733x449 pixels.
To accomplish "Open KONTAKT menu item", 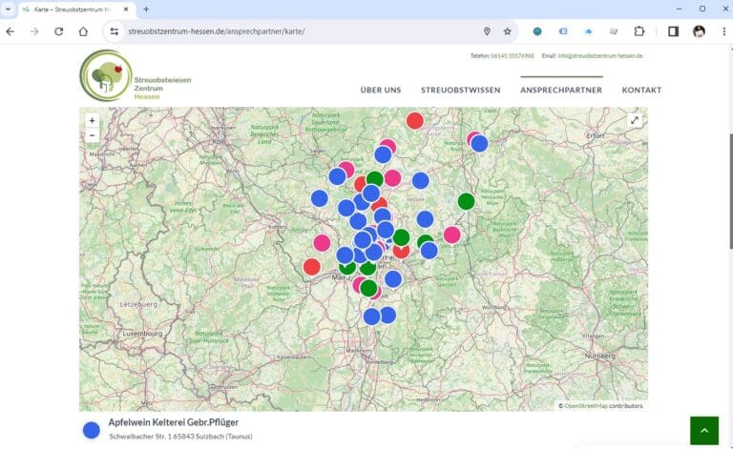I will pyautogui.click(x=641, y=90).
